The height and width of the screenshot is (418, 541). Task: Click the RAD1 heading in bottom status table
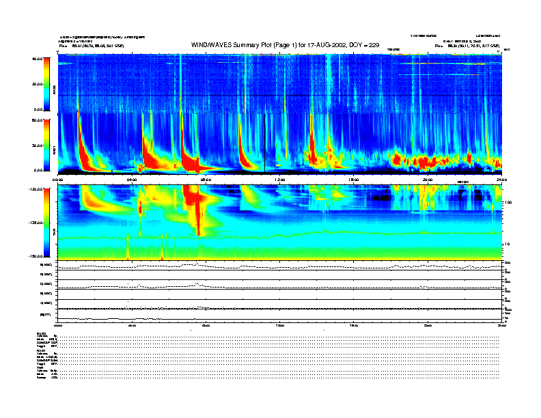coord(41,351)
